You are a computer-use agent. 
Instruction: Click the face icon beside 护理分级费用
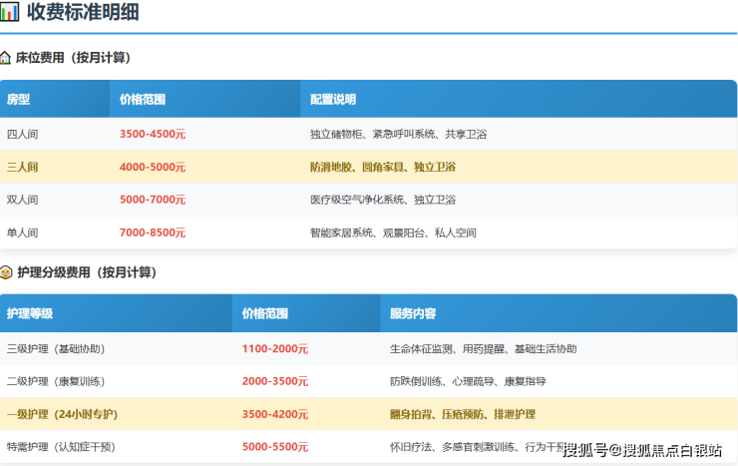6,272
